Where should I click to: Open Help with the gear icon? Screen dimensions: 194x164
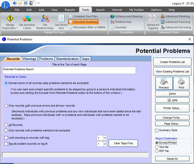172,100
